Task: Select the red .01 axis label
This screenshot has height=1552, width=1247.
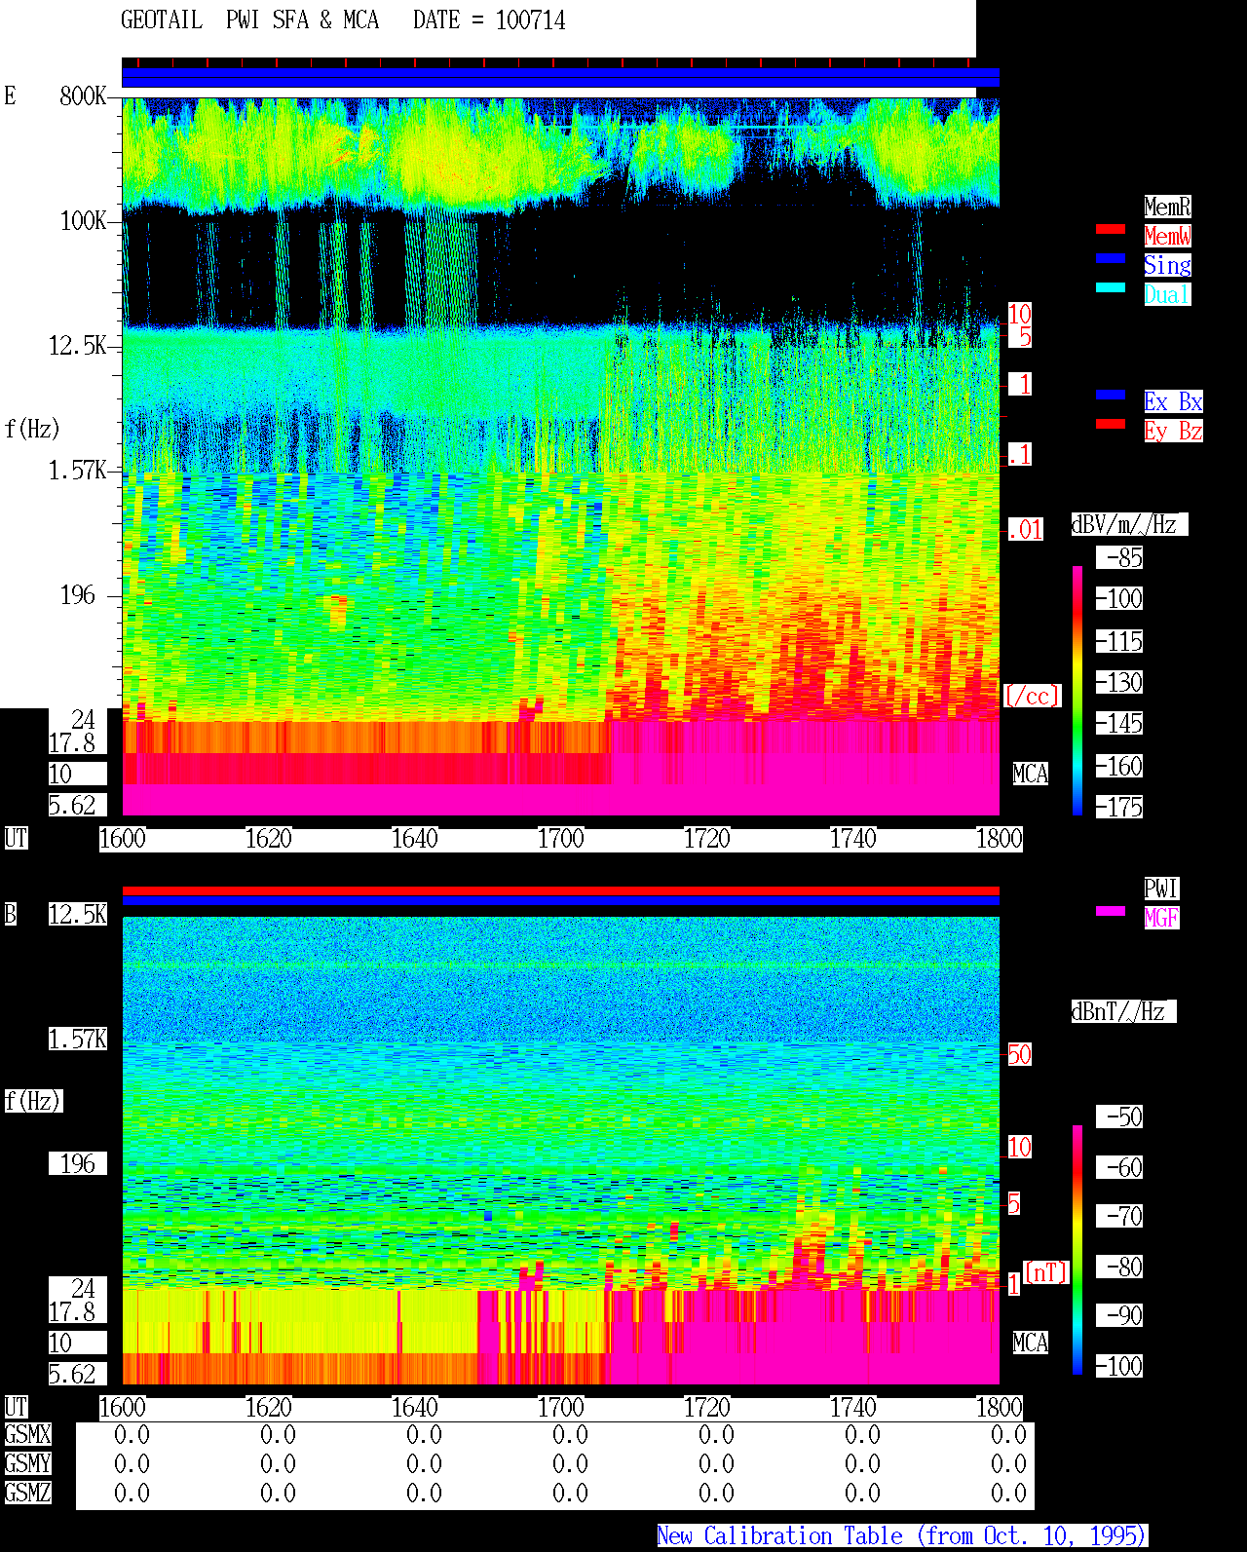Action: (1026, 530)
